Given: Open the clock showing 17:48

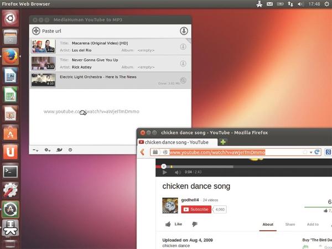Looking at the screenshot, I should 314,4.
